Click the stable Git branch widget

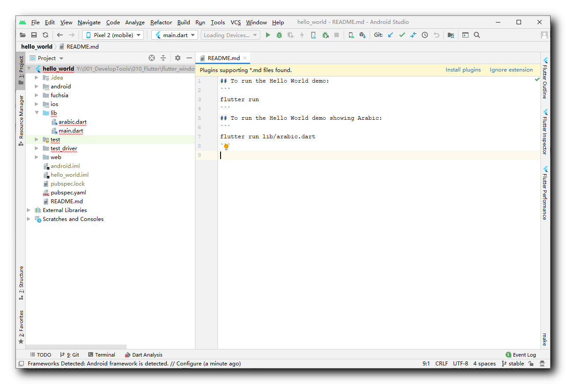click(513, 364)
